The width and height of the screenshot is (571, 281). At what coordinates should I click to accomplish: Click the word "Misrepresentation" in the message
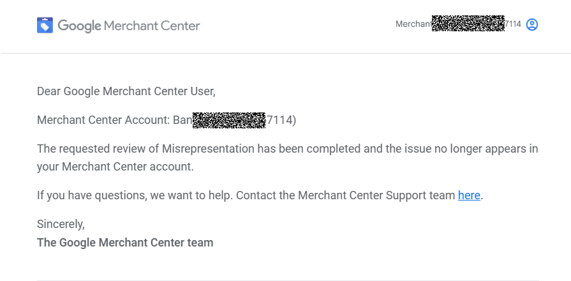208,149
